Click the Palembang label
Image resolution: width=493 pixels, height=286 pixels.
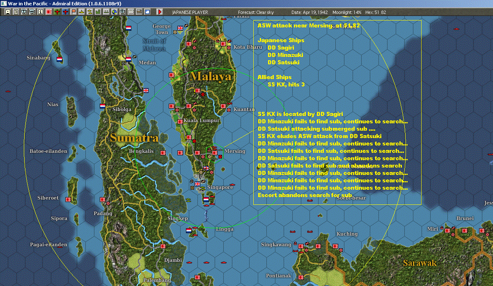tap(157, 280)
